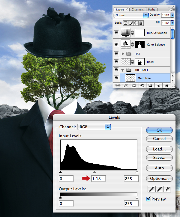Click the Hue/Saturation mask link chain
Screen dimensions: 180x217
[x=133, y=33]
